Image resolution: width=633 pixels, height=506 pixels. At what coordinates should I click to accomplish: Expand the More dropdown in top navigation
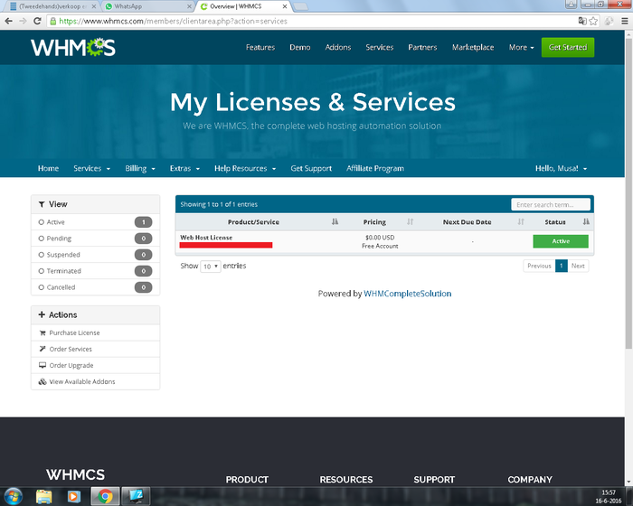521,47
